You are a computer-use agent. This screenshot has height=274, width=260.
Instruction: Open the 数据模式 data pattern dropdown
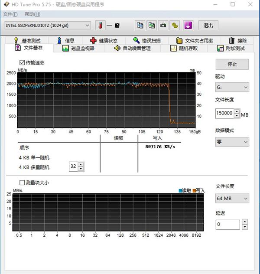click(x=232, y=142)
